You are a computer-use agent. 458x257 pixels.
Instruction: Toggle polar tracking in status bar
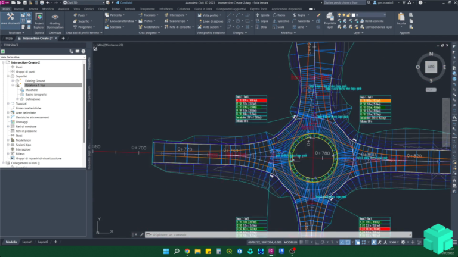tap(323, 242)
